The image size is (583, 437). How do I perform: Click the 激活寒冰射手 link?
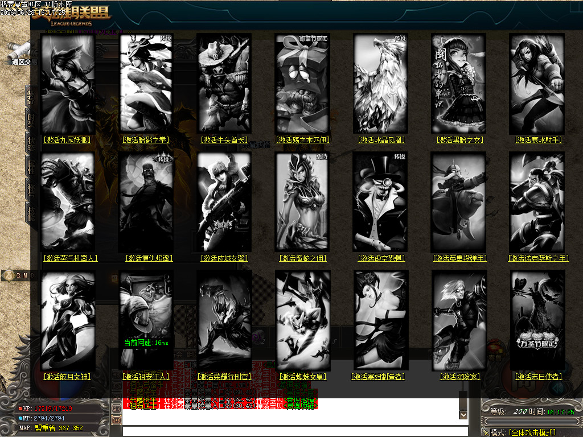(x=539, y=140)
